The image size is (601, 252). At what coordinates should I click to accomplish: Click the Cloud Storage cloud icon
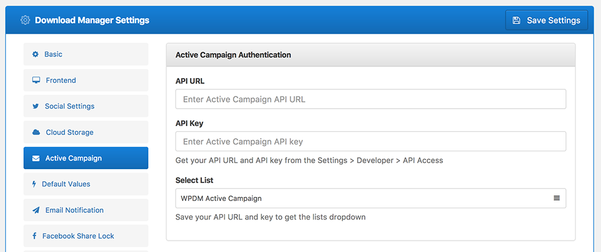(x=36, y=133)
